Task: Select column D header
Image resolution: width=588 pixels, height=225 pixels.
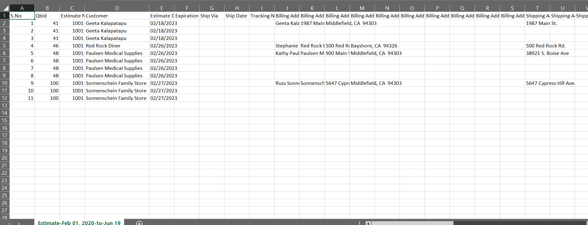Action: pyautogui.click(x=117, y=8)
